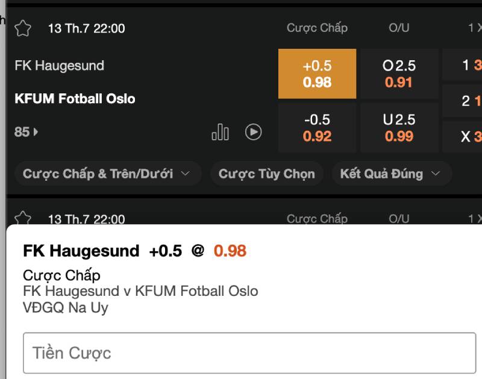Click the O/U column header
The image size is (482, 379).
pyautogui.click(x=399, y=28)
